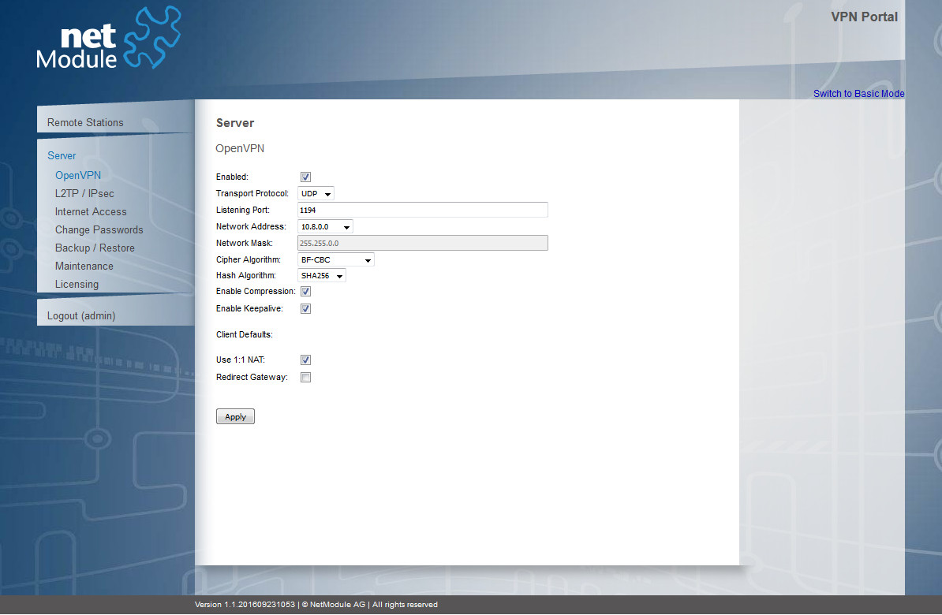Choose a Hash Algorithm from dropdown

pos(322,276)
